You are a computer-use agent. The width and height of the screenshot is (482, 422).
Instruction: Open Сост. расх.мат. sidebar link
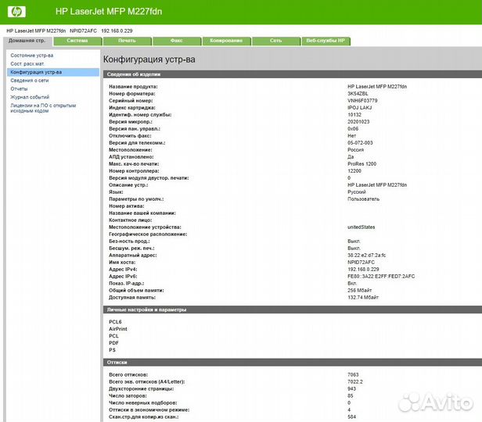27,64
